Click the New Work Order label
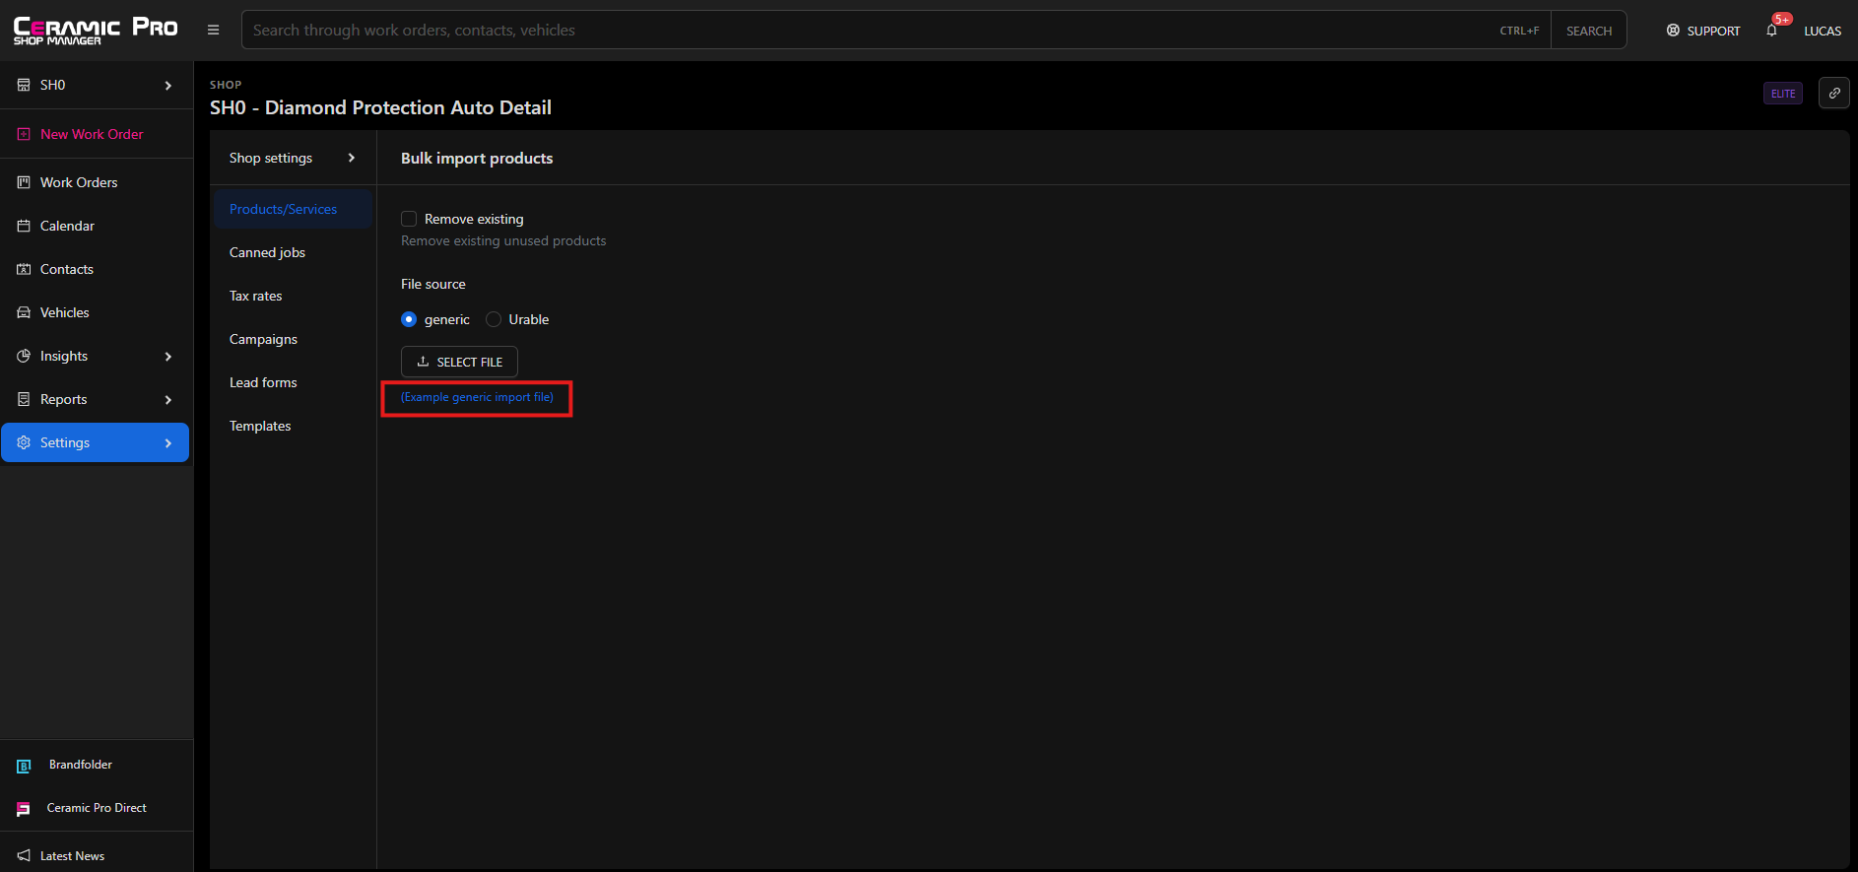Viewport: 1858px width, 872px height. point(92,134)
